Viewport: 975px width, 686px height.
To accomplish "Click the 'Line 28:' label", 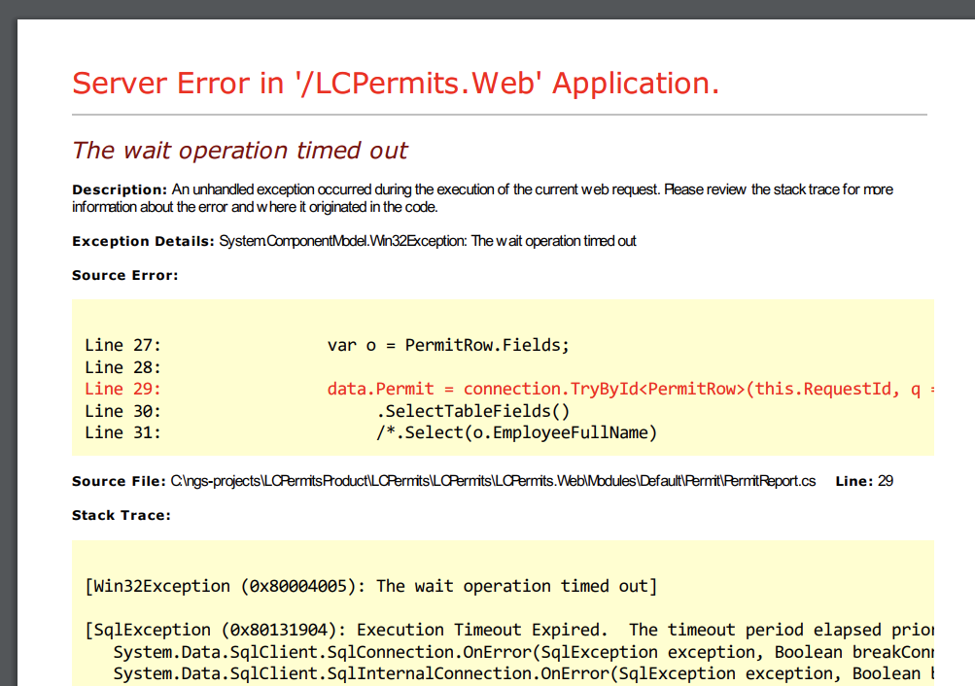I will [x=123, y=367].
